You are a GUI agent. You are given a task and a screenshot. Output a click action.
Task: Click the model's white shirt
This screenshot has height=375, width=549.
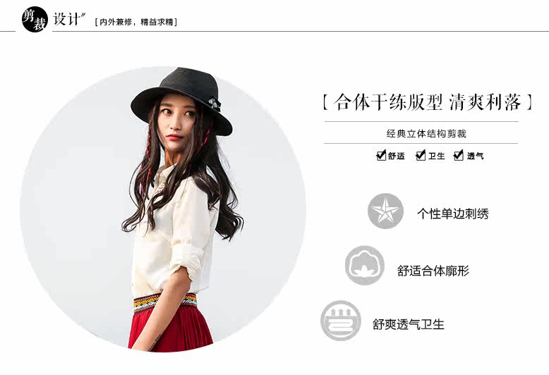click(174, 234)
